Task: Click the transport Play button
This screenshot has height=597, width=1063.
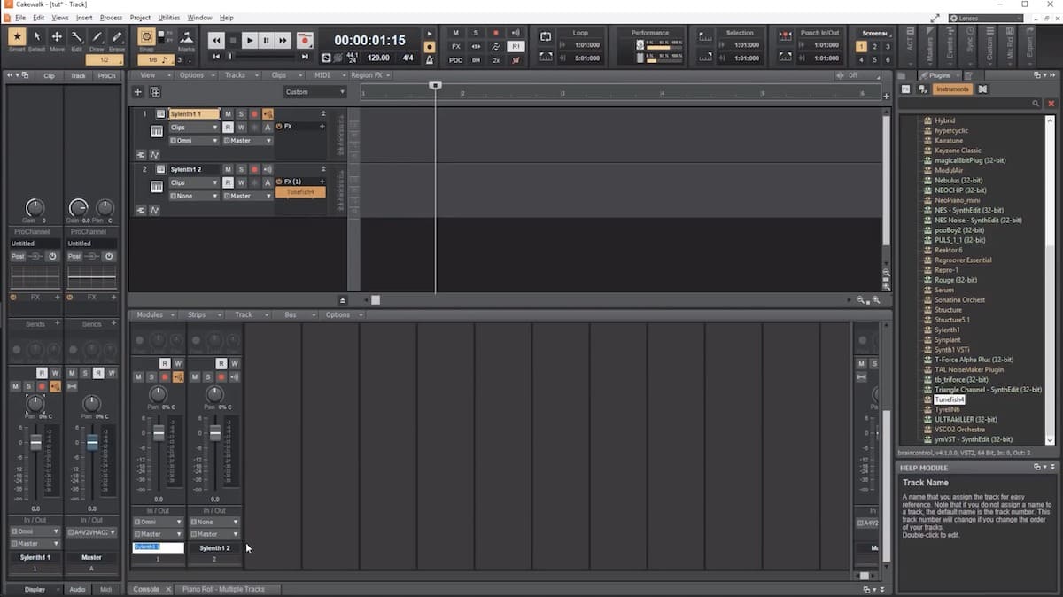Action: [x=249, y=40]
